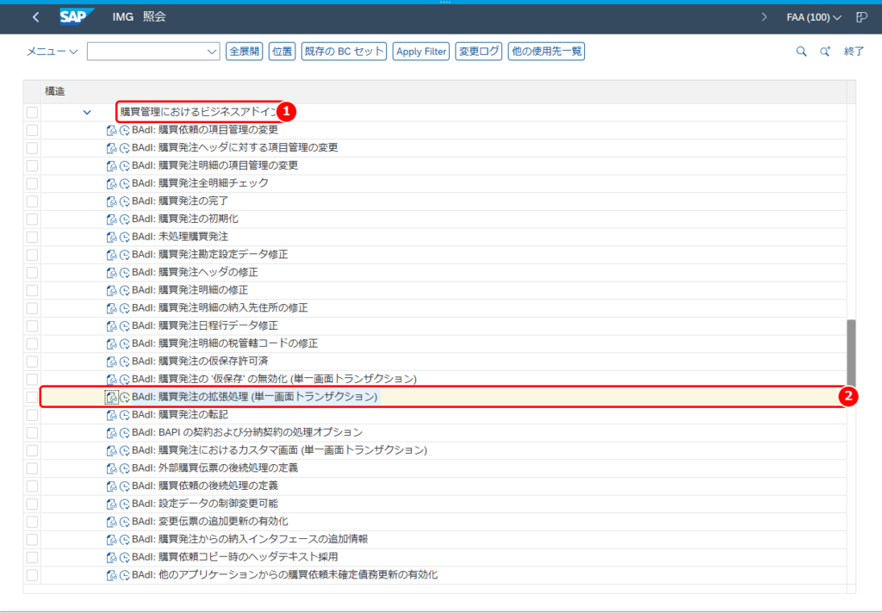This screenshot has height=613, width=882.
Task: Expand the header toolbar right arrow
Action: pyautogui.click(x=764, y=17)
